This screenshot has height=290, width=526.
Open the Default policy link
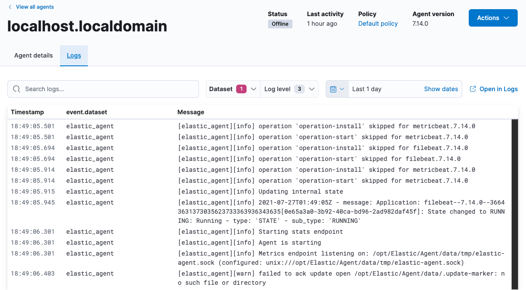377,24
